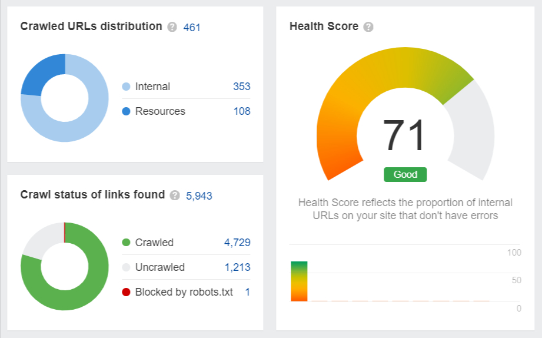Select the red Blocked by robots.txt dot
Viewport: 542px width, 338px height.
[126, 292]
